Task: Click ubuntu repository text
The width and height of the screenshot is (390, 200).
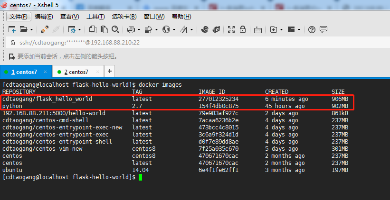Action: pos(12,170)
